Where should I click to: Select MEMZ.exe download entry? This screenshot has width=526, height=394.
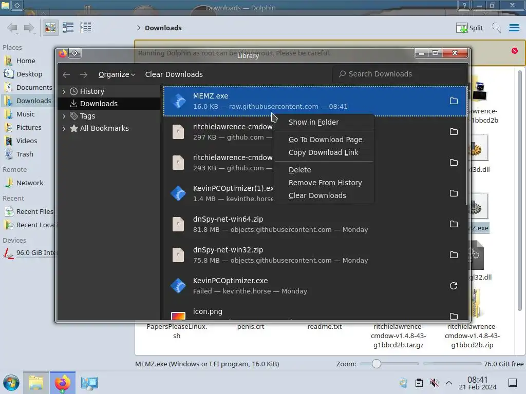tap(315, 101)
